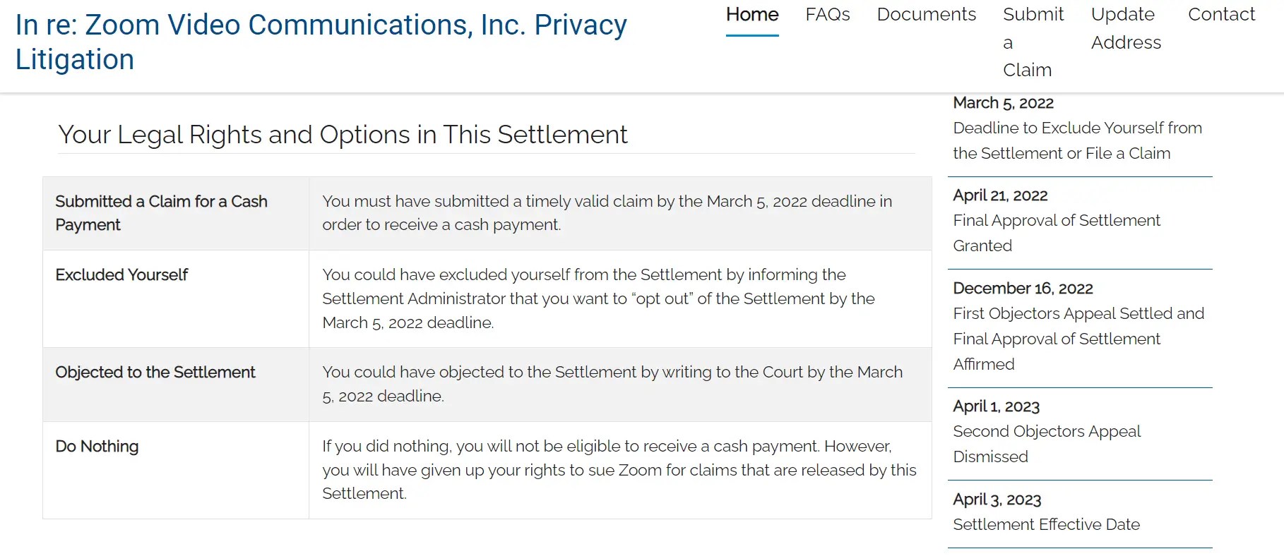The width and height of the screenshot is (1284, 556).
Task: Select the Excluded Yourself row
Action: (x=121, y=275)
